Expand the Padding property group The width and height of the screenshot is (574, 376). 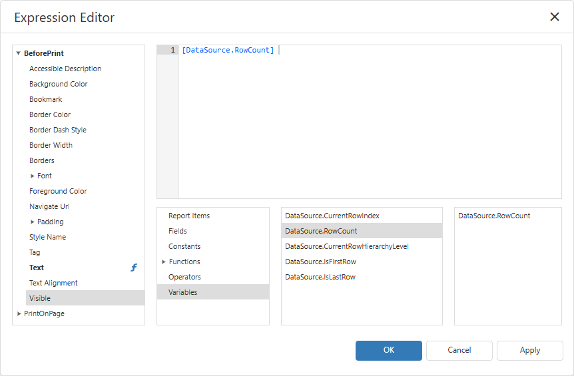[32, 222]
